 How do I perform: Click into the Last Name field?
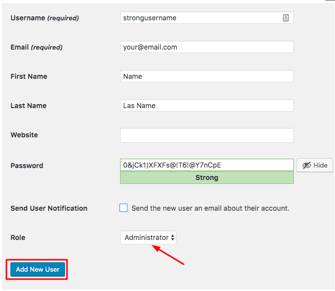point(206,106)
